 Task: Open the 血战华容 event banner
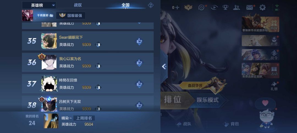click(203, 85)
